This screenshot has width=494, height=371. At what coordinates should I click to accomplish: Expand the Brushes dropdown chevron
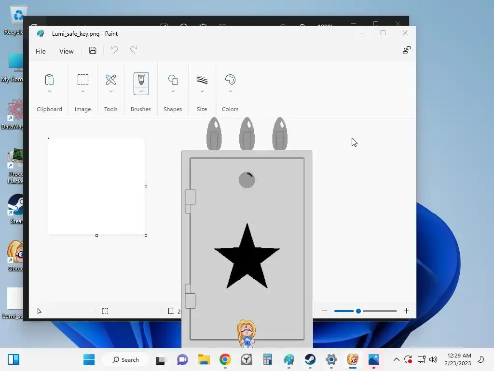click(141, 91)
